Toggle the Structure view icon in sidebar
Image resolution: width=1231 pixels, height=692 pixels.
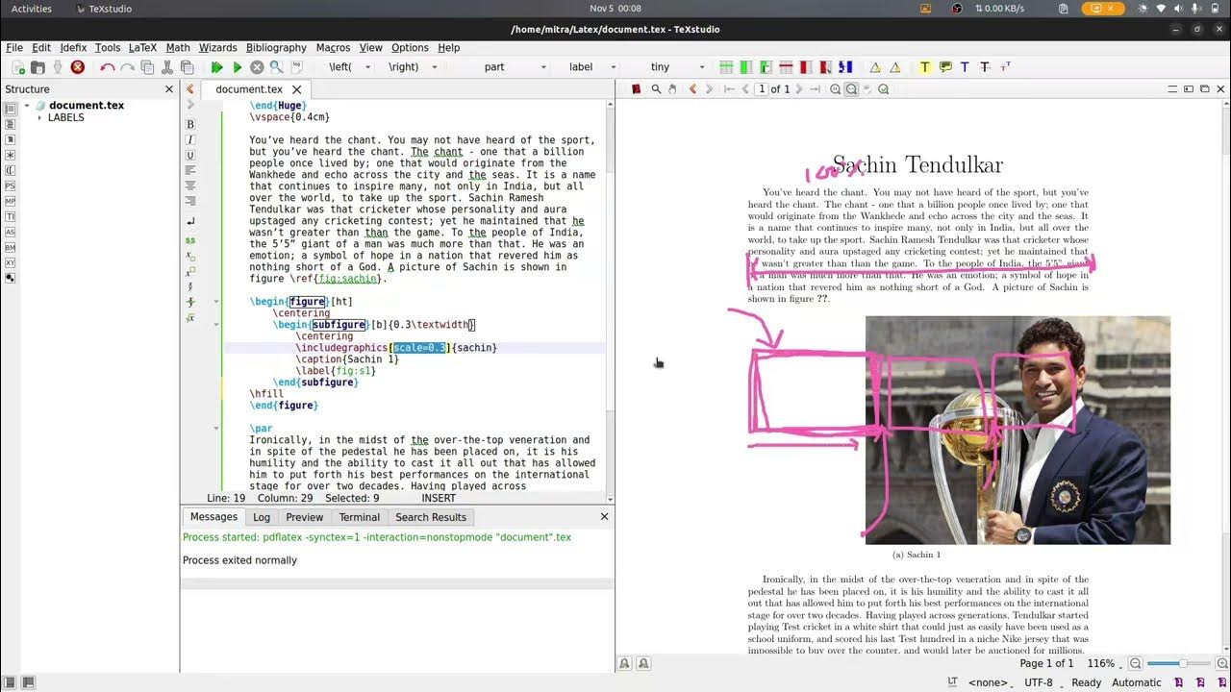[10, 109]
